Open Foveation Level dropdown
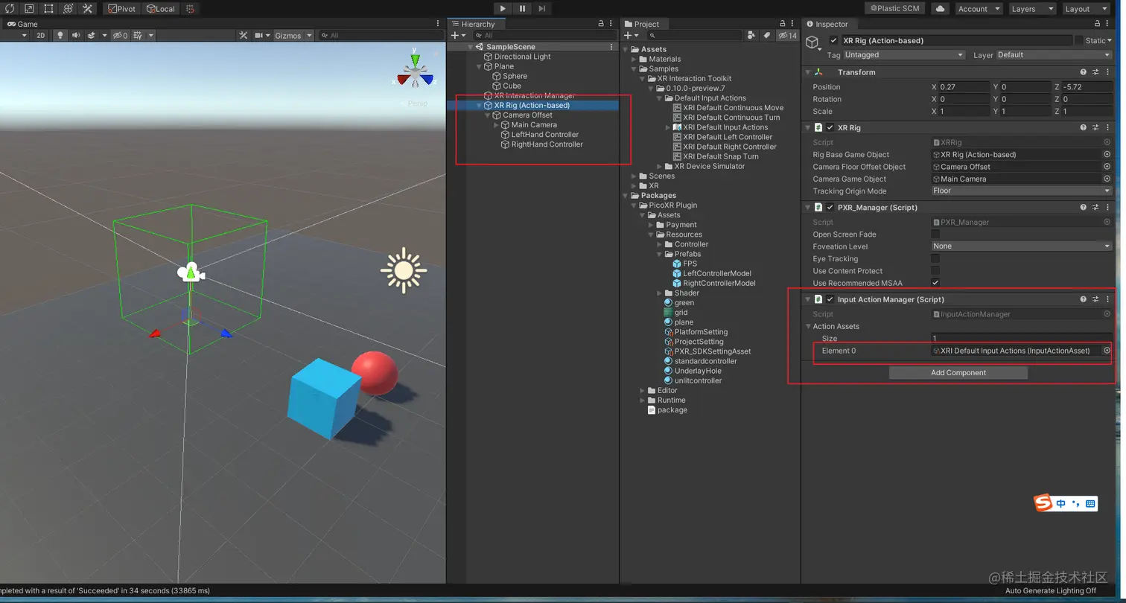 pyautogui.click(x=1022, y=246)
